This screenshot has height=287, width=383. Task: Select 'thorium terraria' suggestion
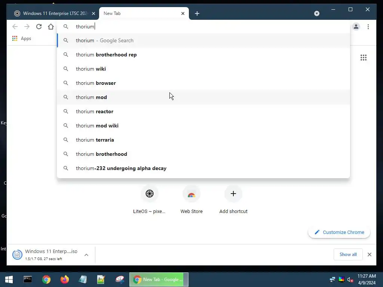pos(203,140)
